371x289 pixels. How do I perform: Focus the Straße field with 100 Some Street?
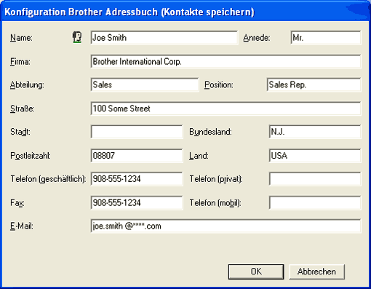pyautogui.click(x=226, y=108)
